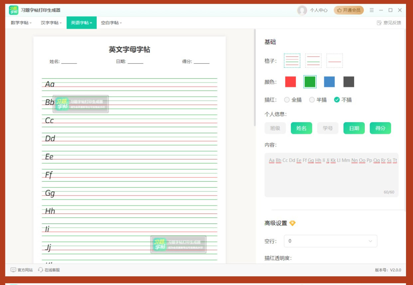
Task: Toggle 学号 personal info field
Action: (x=328, y=128)
